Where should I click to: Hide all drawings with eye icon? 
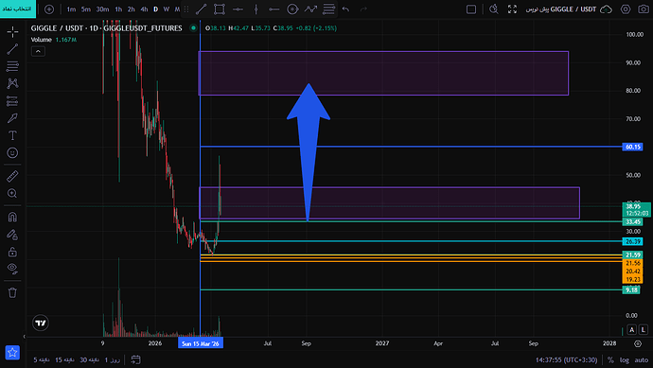tap(12, 269)
